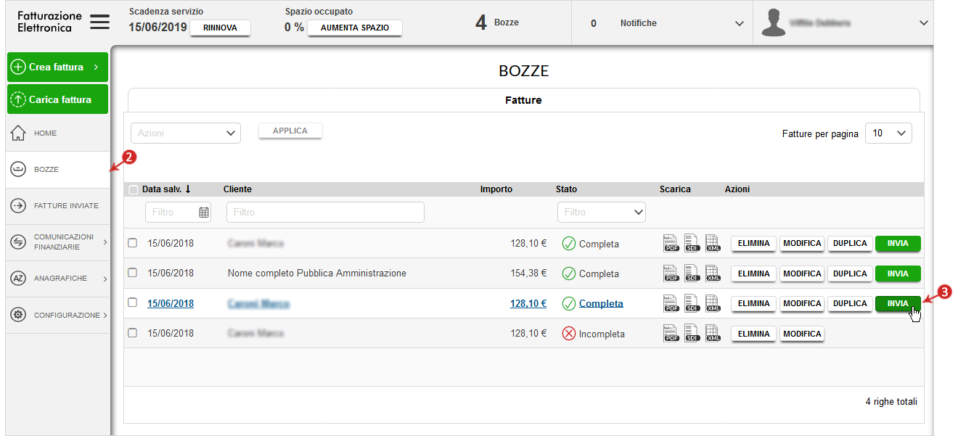Expand the Anagrafiche submenu chevron
Screen dimensions: 958x436
[105, 279]
